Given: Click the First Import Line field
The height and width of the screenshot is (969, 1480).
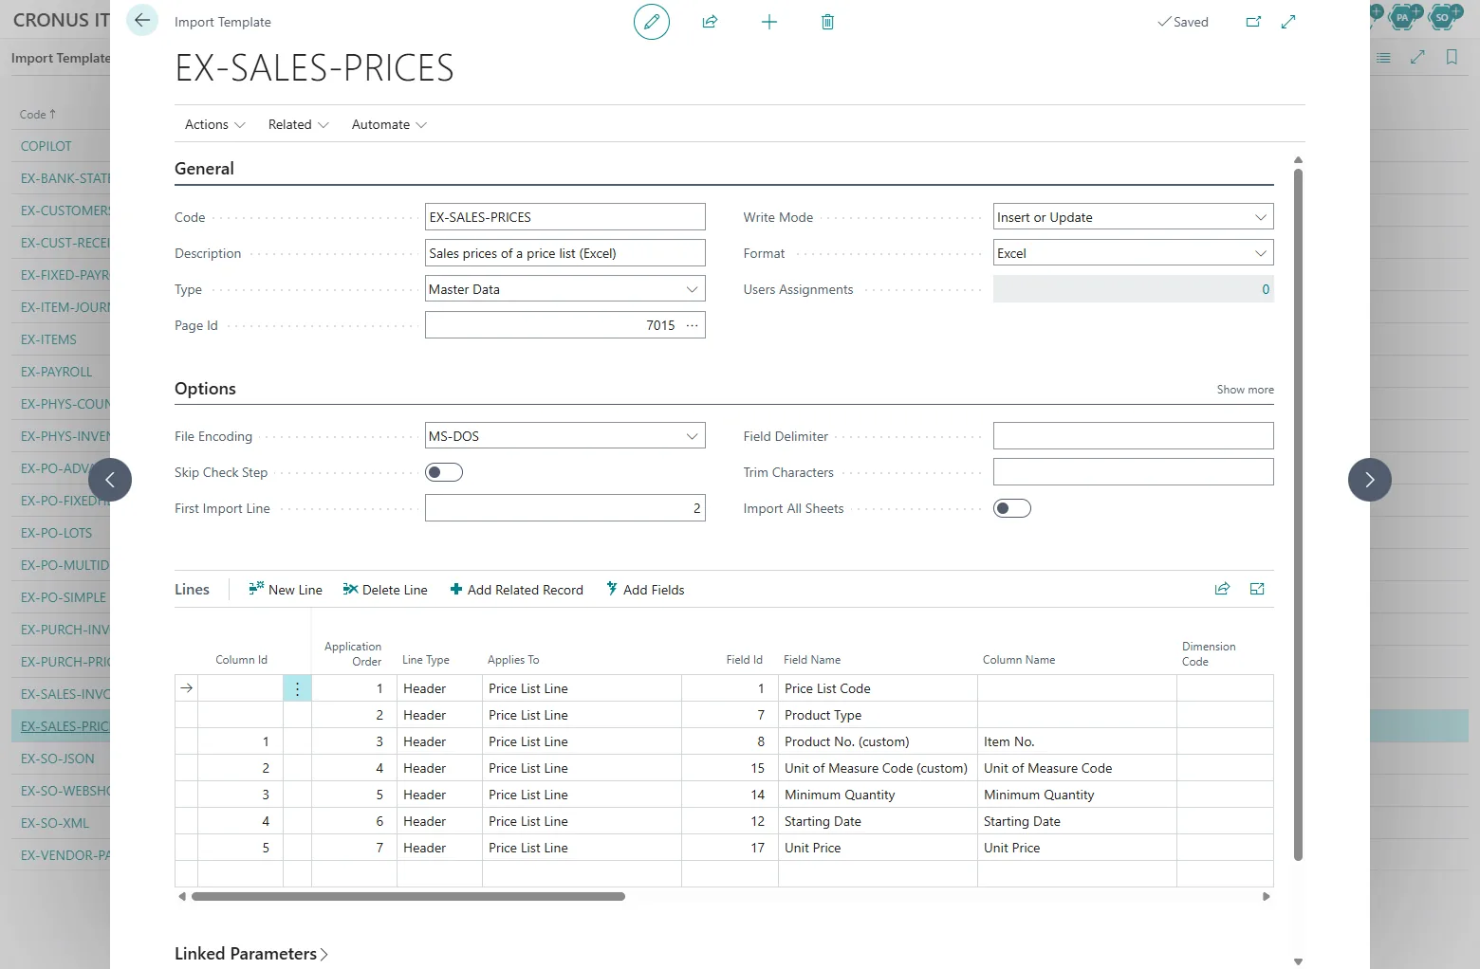Looking at the screenshot, I should pyautogui.click(x=565, y=508).
